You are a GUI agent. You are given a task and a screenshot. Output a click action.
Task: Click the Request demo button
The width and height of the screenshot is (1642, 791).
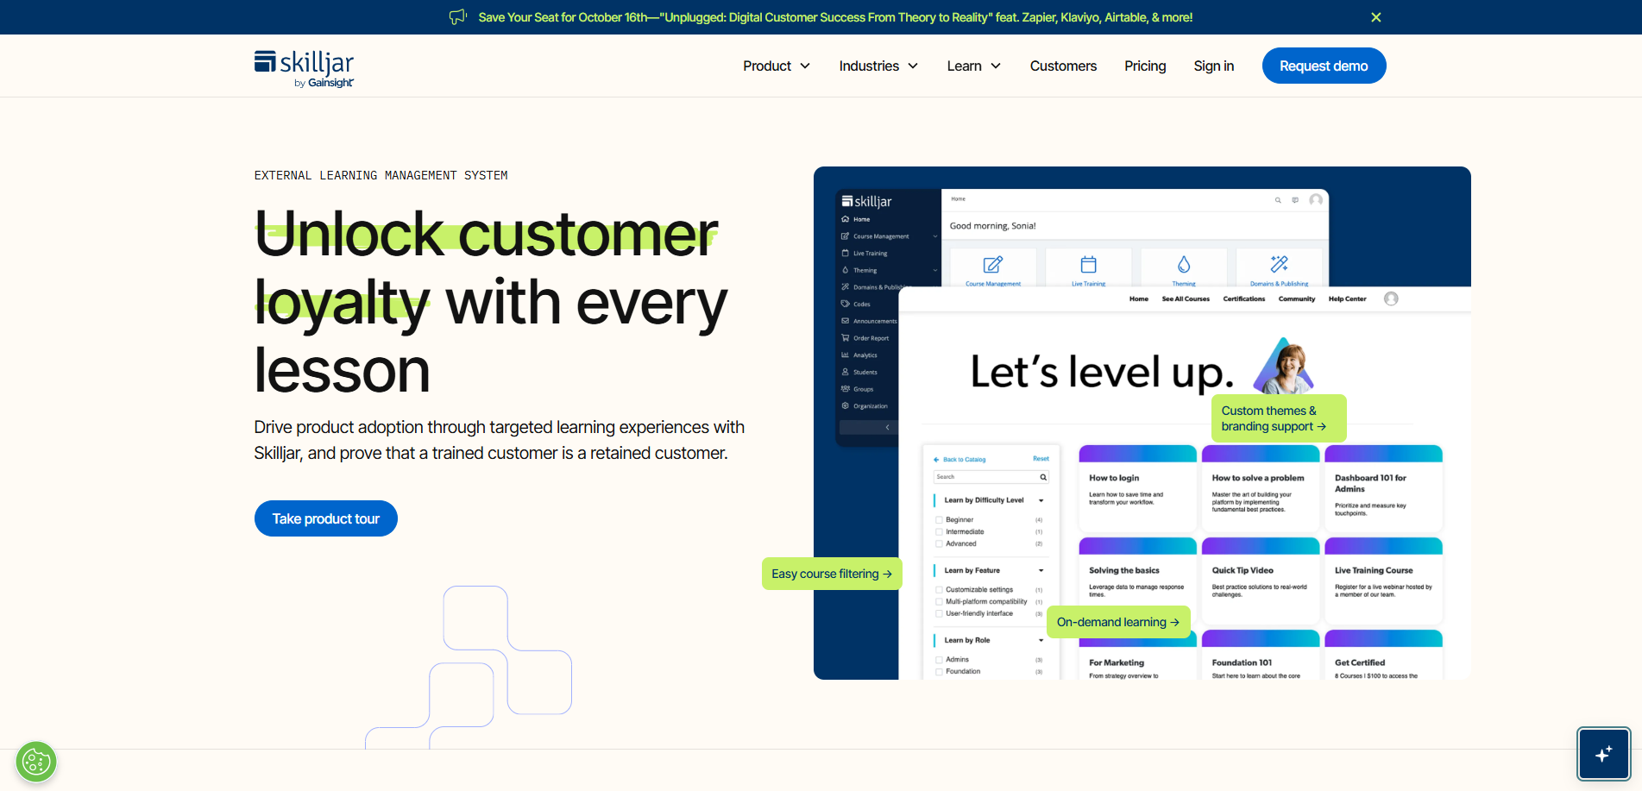1324,66
